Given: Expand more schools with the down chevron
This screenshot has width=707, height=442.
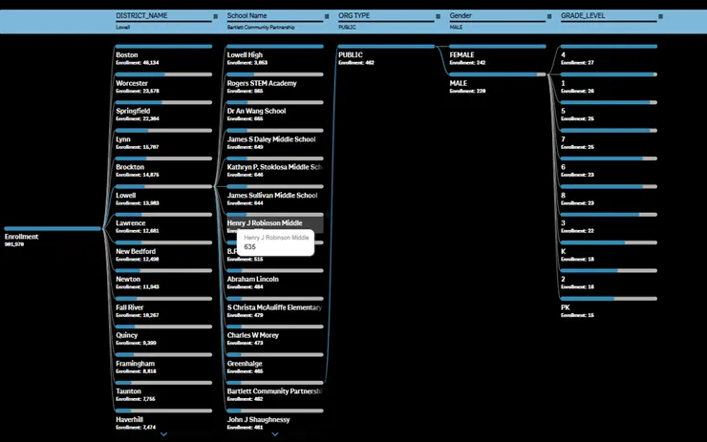Looking at the screenshot, I should tap(275, 434).
